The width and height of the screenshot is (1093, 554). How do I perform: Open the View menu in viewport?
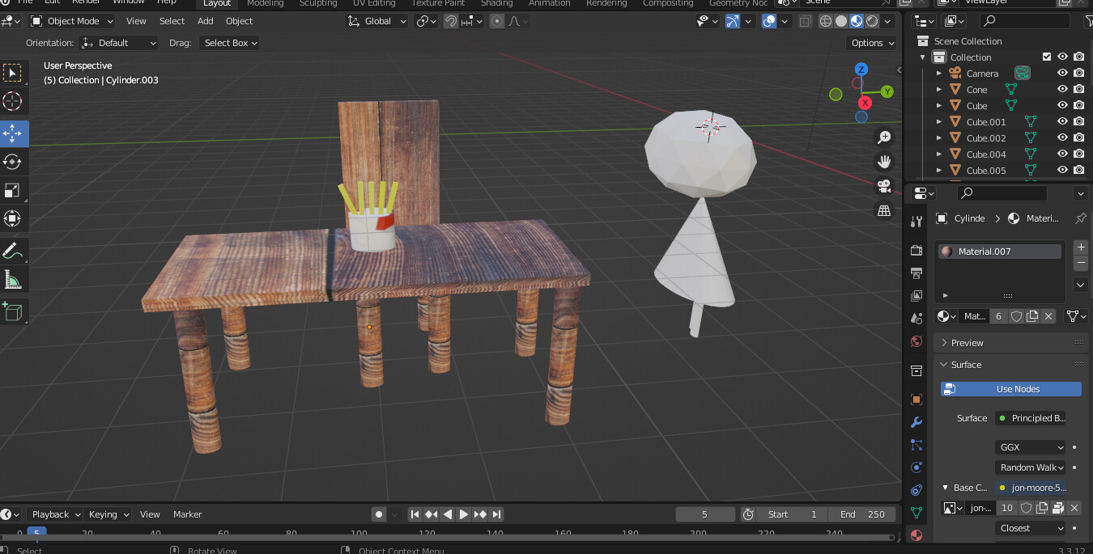136,21
